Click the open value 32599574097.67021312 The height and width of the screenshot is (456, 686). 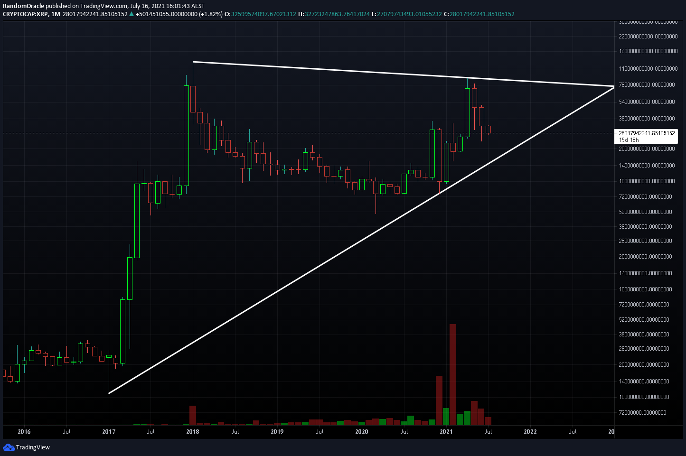(264, 14)
